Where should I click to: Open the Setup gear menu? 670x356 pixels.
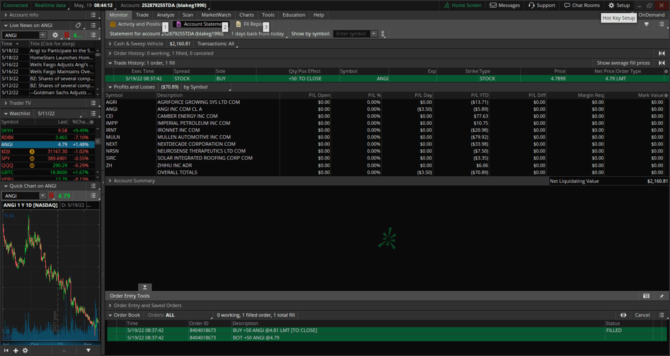(x=619, y=5)
